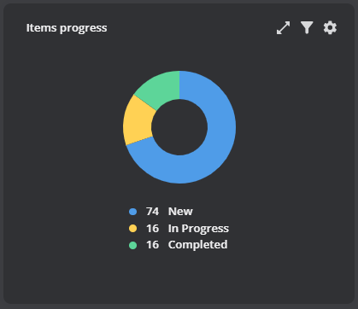This screenshot has height=309, width=358.
Task: Select the green Completed donut segment
Action: click(x=161, y=87)
